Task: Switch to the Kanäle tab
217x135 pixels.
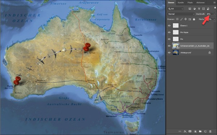Action: click(181, 3)
